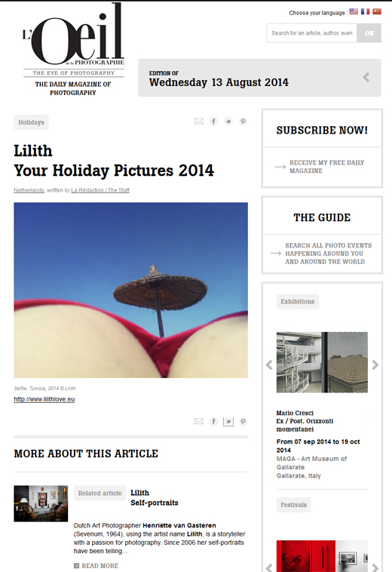This screenshot has width=392, height=572.
Task: Open the Holidays category tag
Action: click(32, 122)
